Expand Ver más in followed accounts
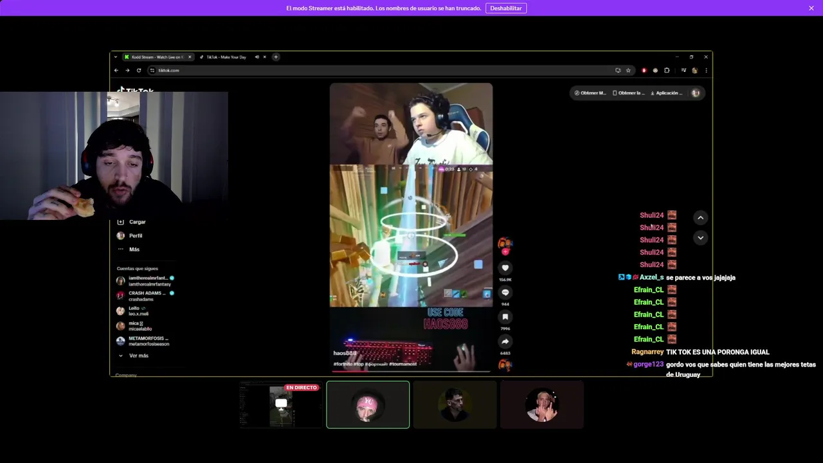Image resolution: width=823 pixels, height=463 pixels. [x=133, y=356]
